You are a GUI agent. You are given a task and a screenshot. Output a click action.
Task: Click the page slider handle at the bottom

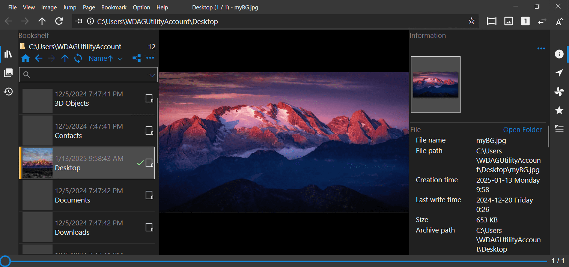click(x=5, y=261)
